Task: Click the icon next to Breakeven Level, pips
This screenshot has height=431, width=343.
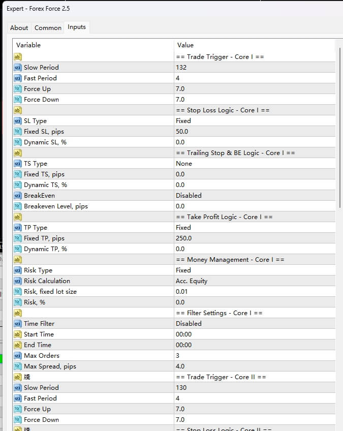Action: 17,206
